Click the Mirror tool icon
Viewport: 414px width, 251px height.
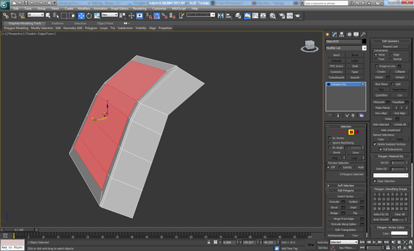point(220,16)
